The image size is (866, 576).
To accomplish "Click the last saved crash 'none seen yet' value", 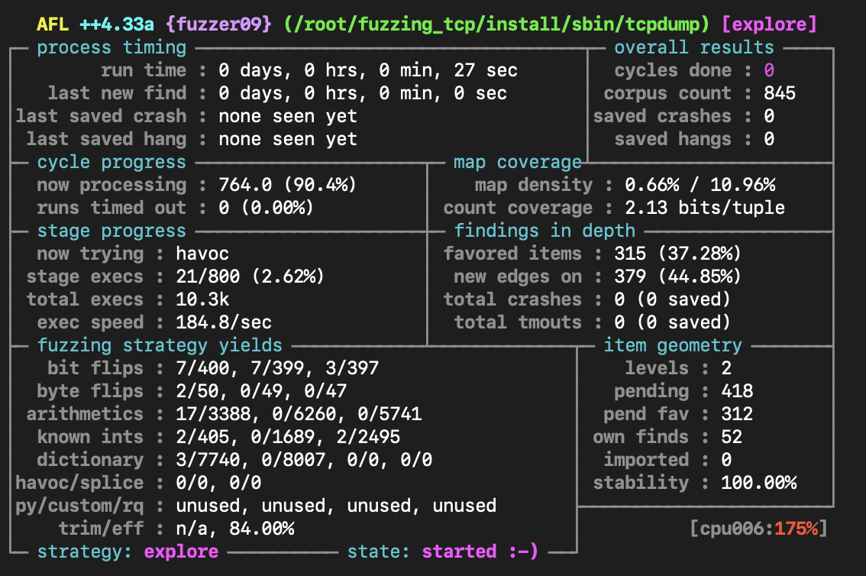I will pyautogui.click(x=288, y=117).
